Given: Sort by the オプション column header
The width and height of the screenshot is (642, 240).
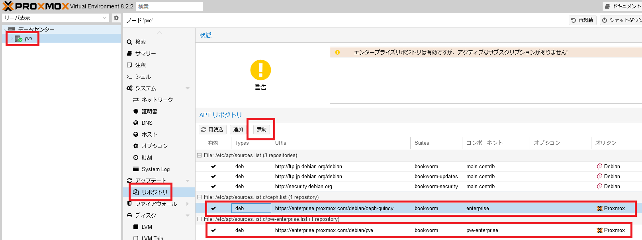Looking at the screenshot, I should coord(560,143).
